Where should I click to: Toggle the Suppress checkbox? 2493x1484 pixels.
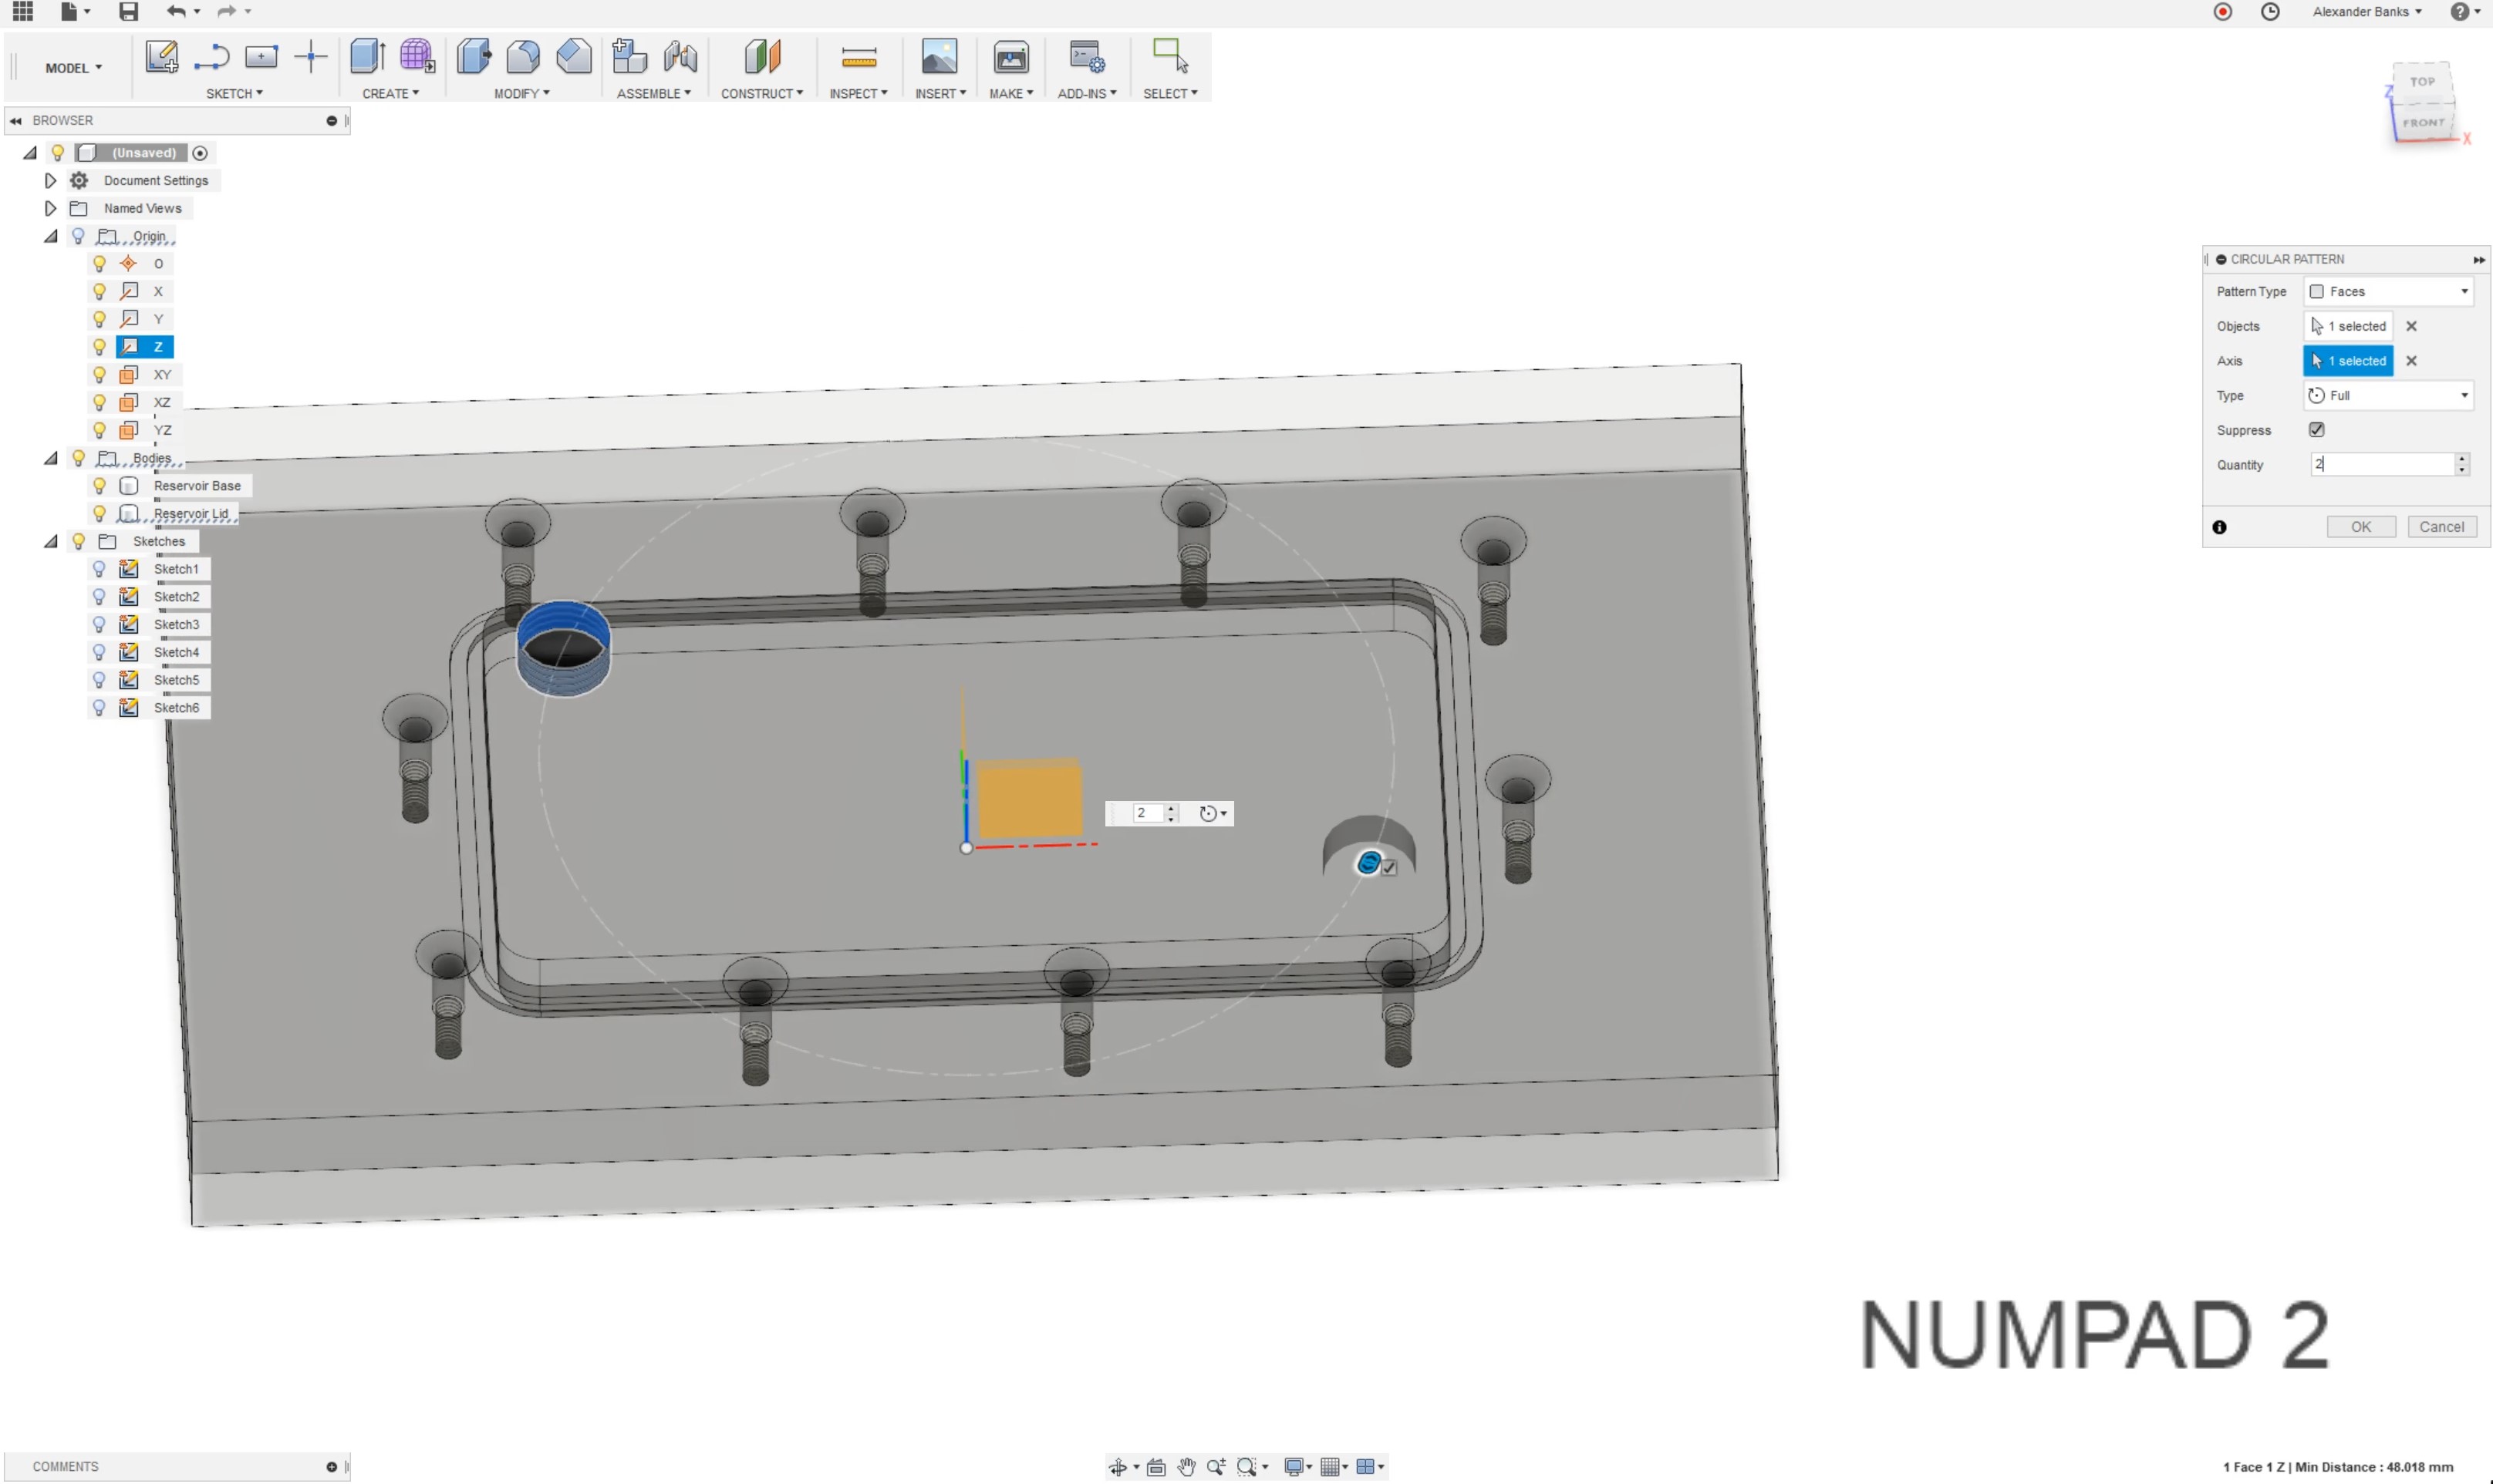[2316, 430]
